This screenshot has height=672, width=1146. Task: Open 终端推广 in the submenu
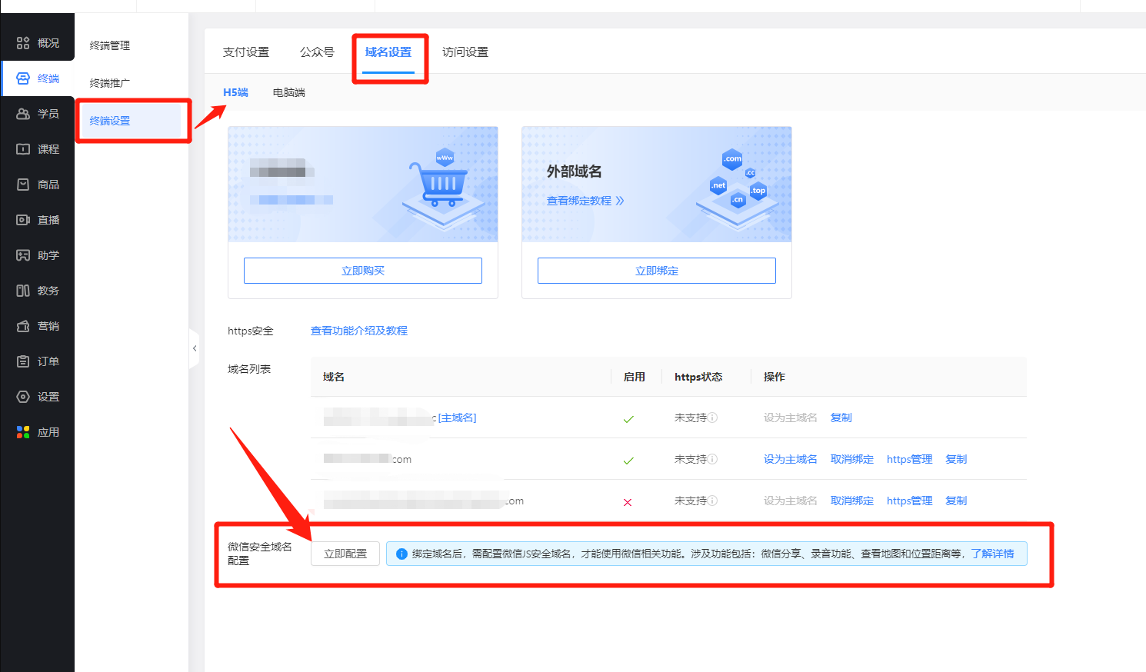pos(110,83)
